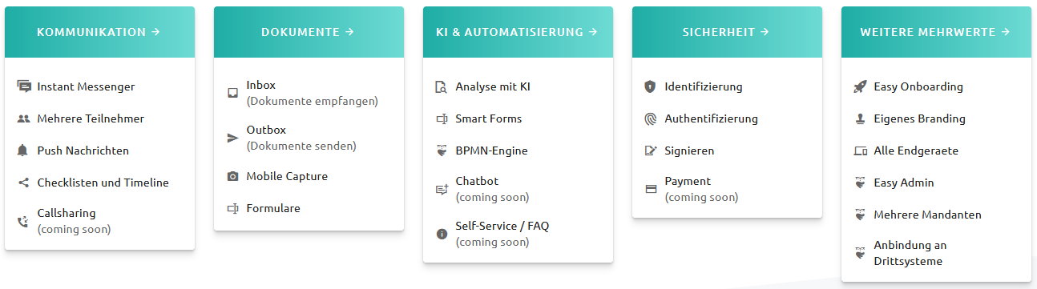Click the Self-Service / FAQ label
The image size is (1037, 289).
point(502,226)
